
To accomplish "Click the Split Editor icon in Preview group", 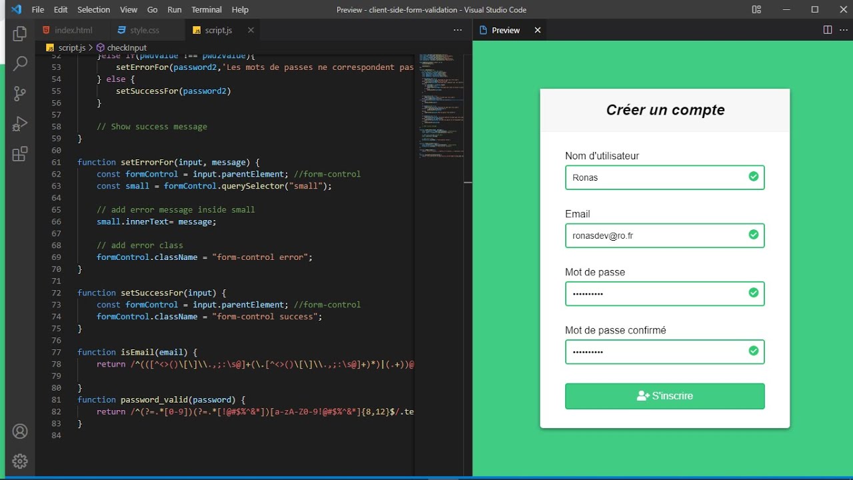I will click(x=828, y=30).
